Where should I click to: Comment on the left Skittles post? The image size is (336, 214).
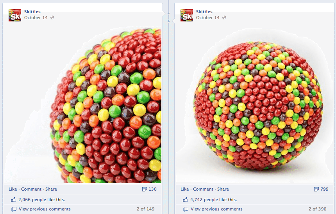(x=31, y=189)
